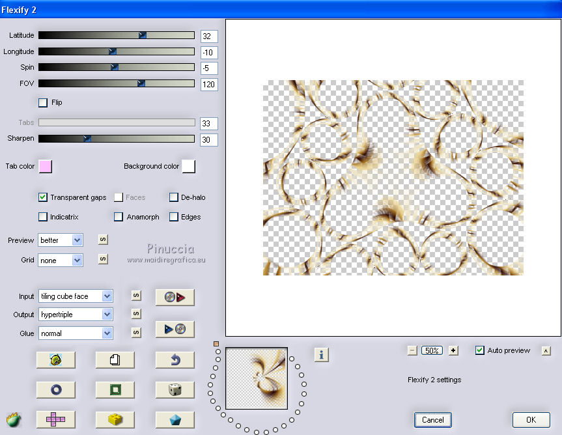Click the FOV slider track
562x435 pixels.
(117, 83)
